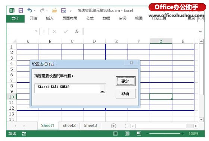Viewport: 209px width, 141px height.
Task: Add a new sheet with the plus icon
Action: (x=113, y=126)
